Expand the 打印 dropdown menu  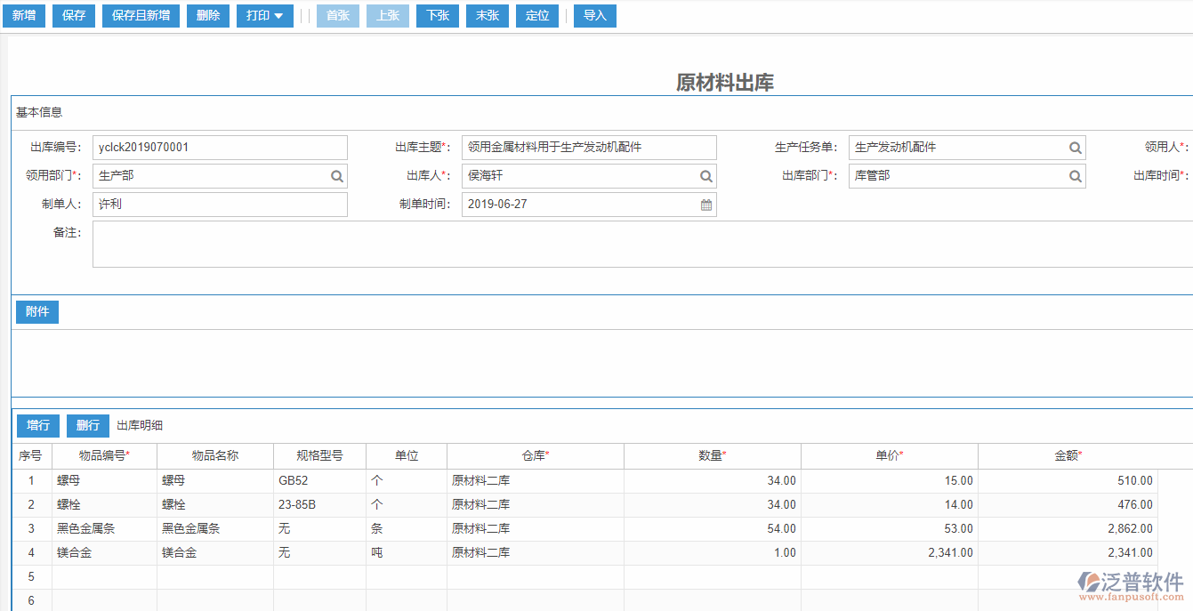(x=264, y=16)
